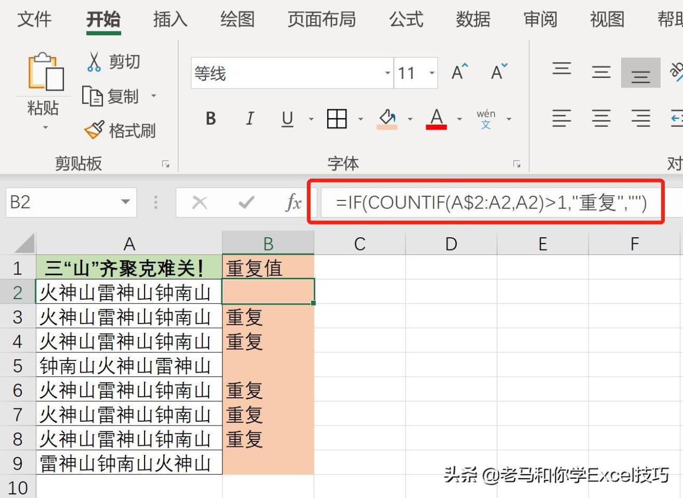Click in the formula bar text
The width and height of the screenshot is (683, 498).
(491, 203)
